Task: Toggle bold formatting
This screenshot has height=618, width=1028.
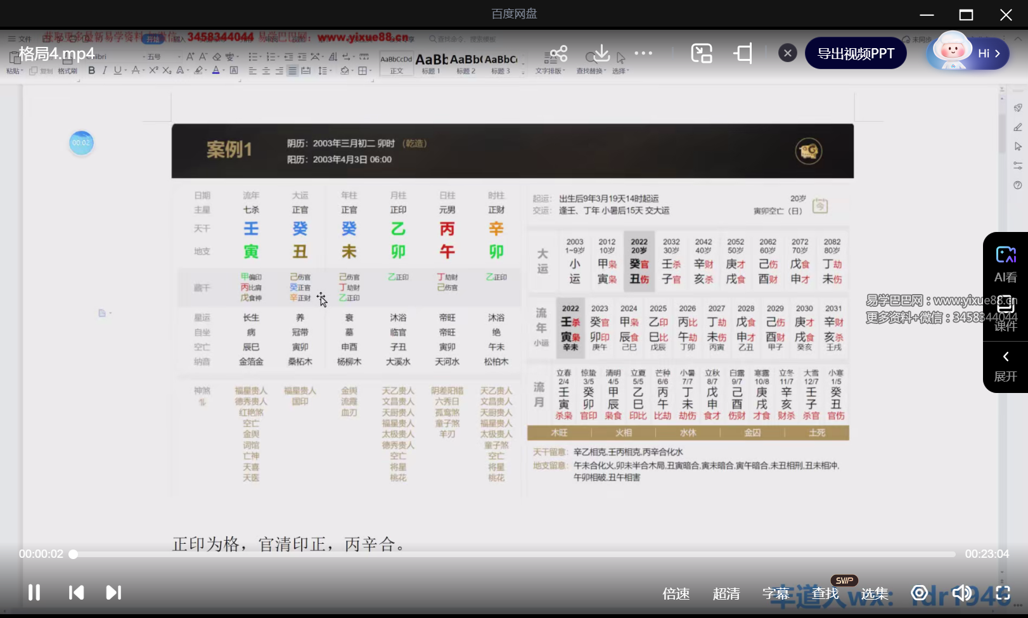Action: click(91, 70)
